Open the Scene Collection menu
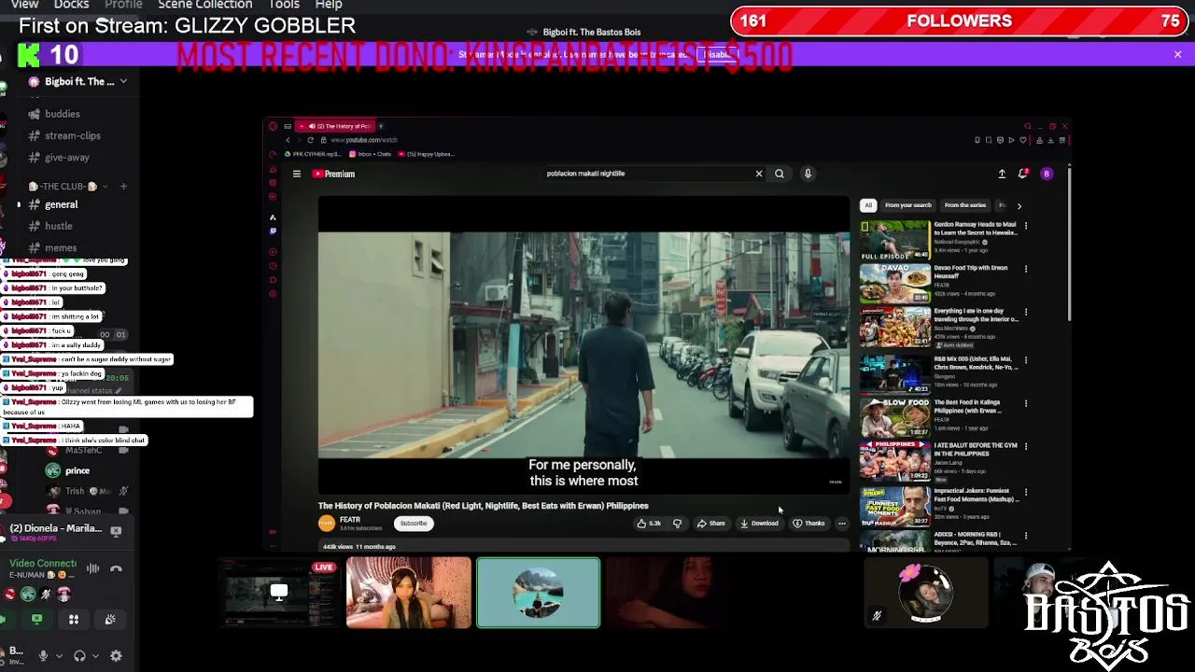The width and height of the screenshot is (1195, 672). pos(205,5)
